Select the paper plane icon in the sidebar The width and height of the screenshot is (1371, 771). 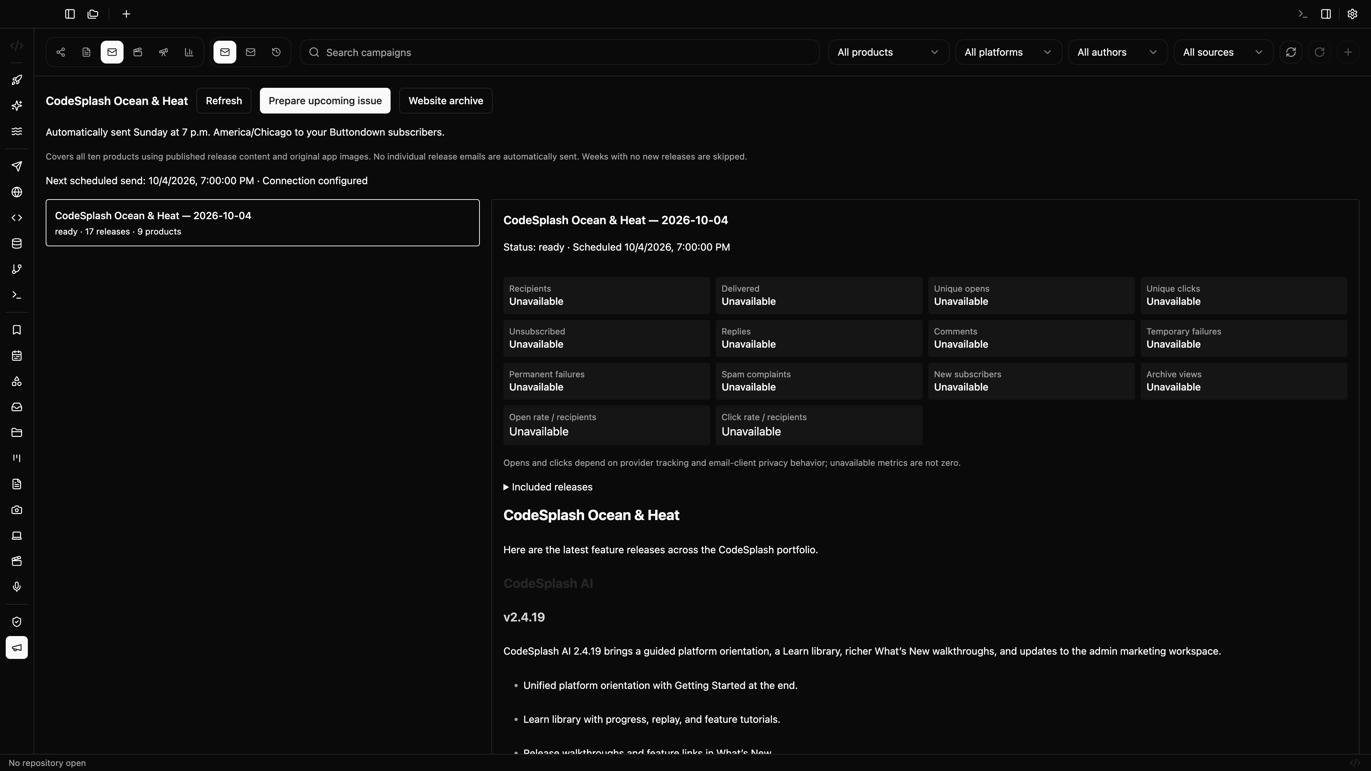pos(17,167)
